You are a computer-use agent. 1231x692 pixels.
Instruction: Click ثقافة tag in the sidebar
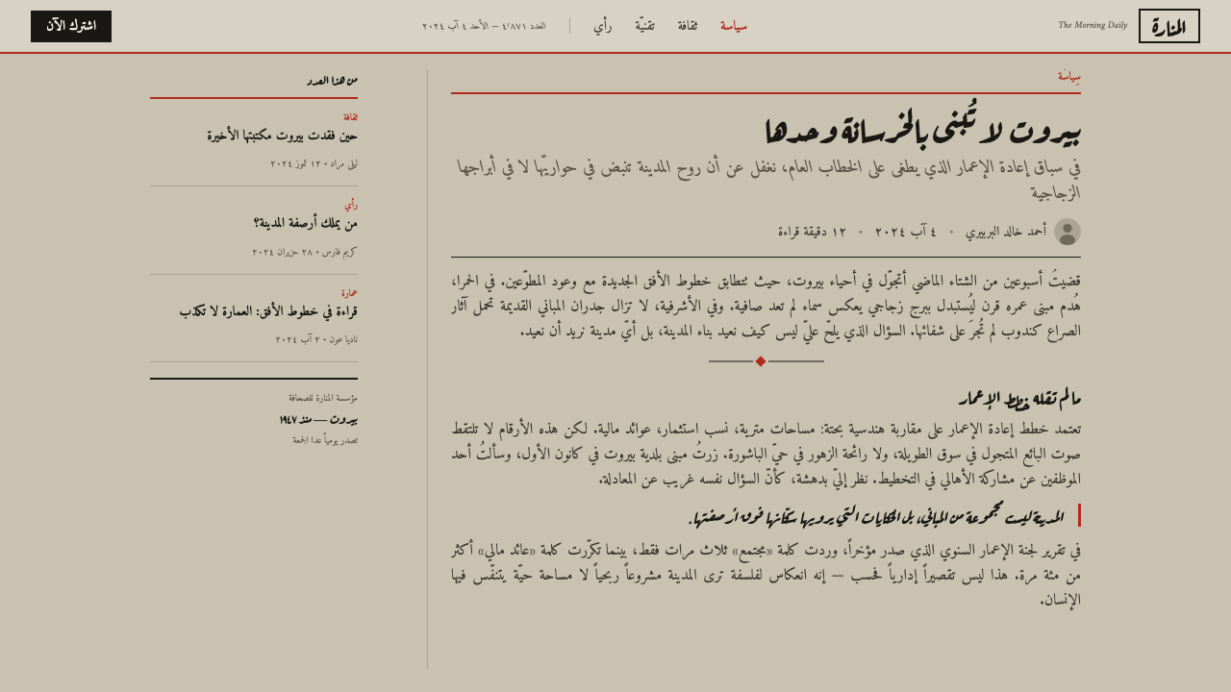pos(350,117)
